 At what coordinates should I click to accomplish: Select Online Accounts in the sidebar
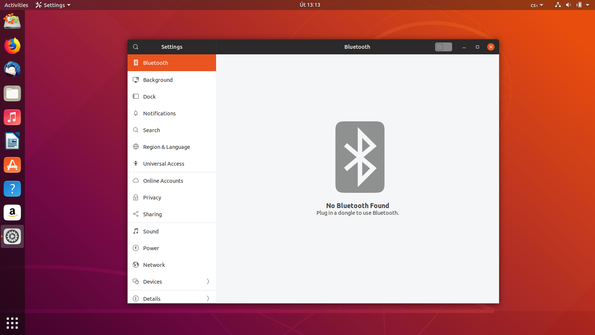pyautogui.click(x=163, y=181)
